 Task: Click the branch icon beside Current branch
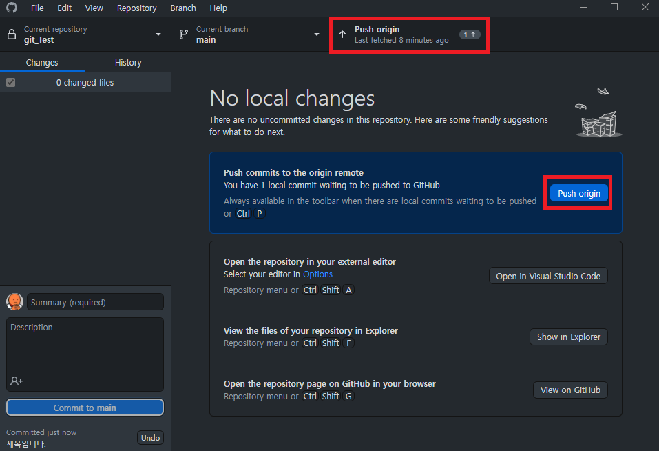pos(184,34)
